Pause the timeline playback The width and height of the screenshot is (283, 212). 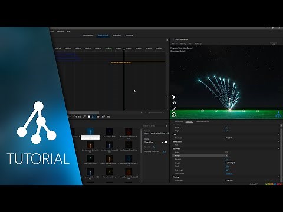coord(94,117)
